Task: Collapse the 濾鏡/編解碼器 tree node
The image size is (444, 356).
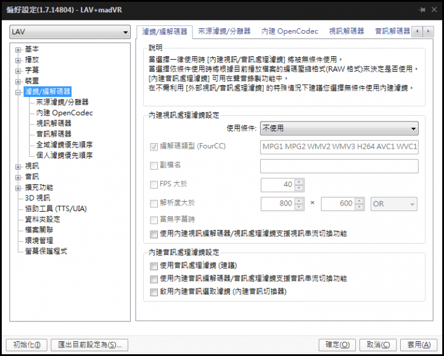Action: pos(18,92)
